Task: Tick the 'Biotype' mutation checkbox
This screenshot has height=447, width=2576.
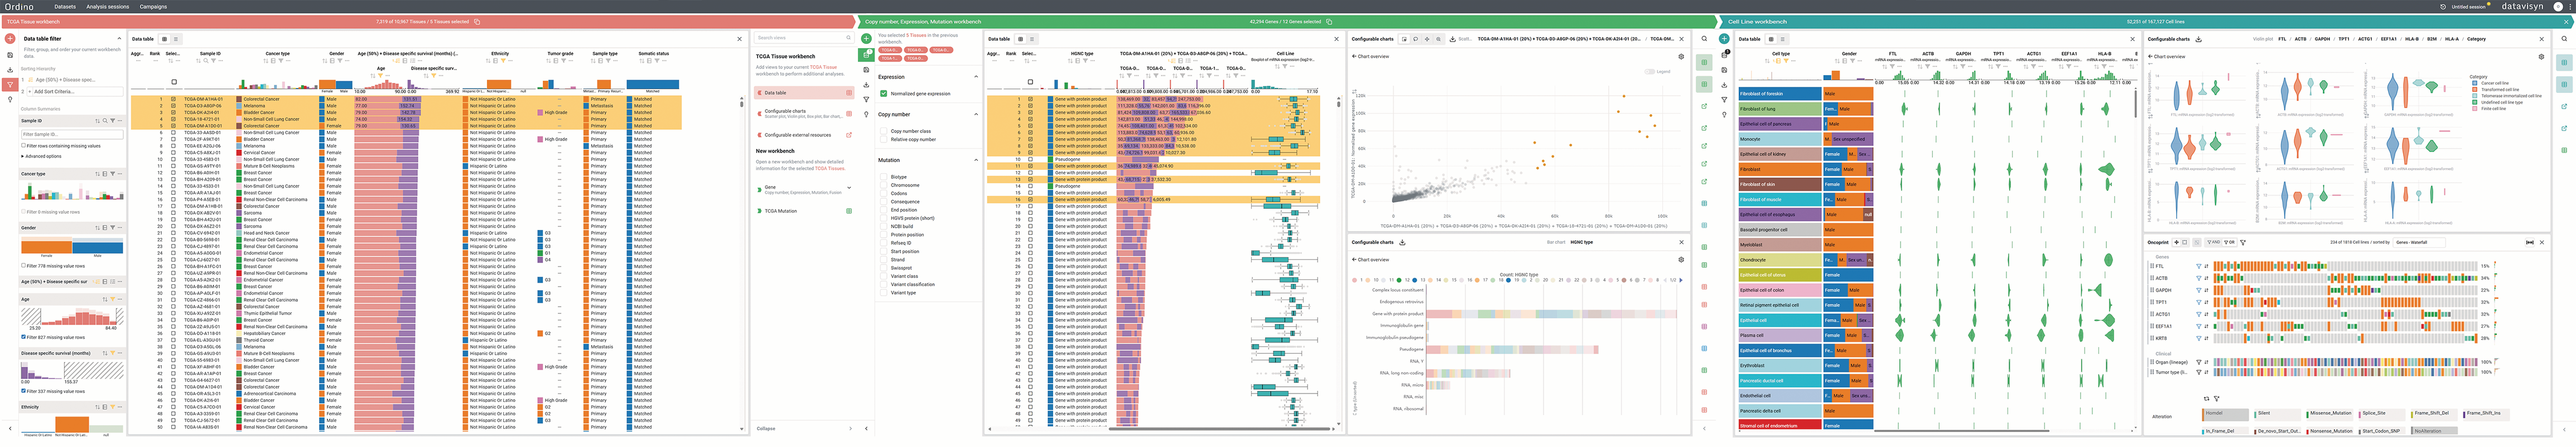Action: pos(884,176)
